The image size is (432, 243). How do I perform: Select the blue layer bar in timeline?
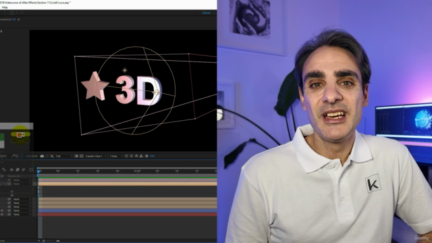click(x=128, y=211)
